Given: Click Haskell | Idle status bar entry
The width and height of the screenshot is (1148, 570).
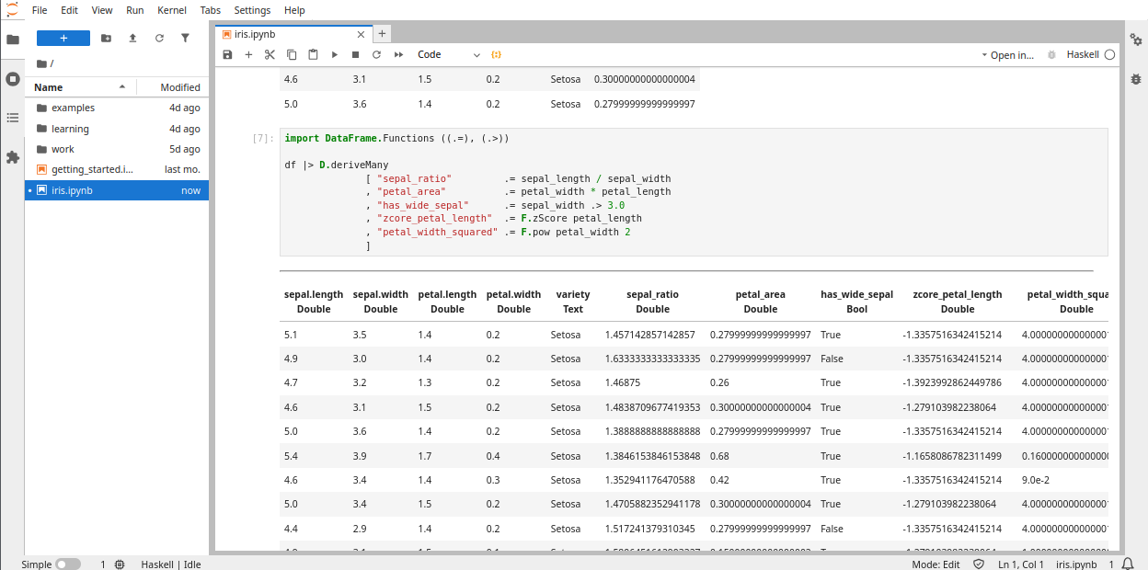Looking at the screenshot, I should click(171, 564).
